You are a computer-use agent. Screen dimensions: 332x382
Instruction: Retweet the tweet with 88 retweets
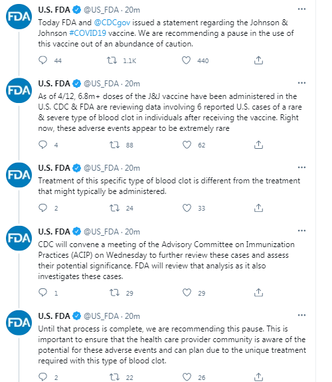tap(114, 145)
